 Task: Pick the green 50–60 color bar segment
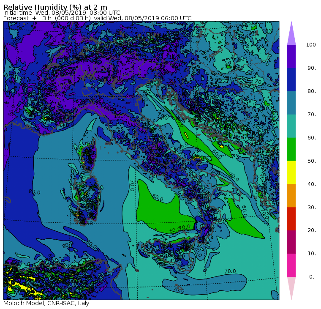point(291,149)
